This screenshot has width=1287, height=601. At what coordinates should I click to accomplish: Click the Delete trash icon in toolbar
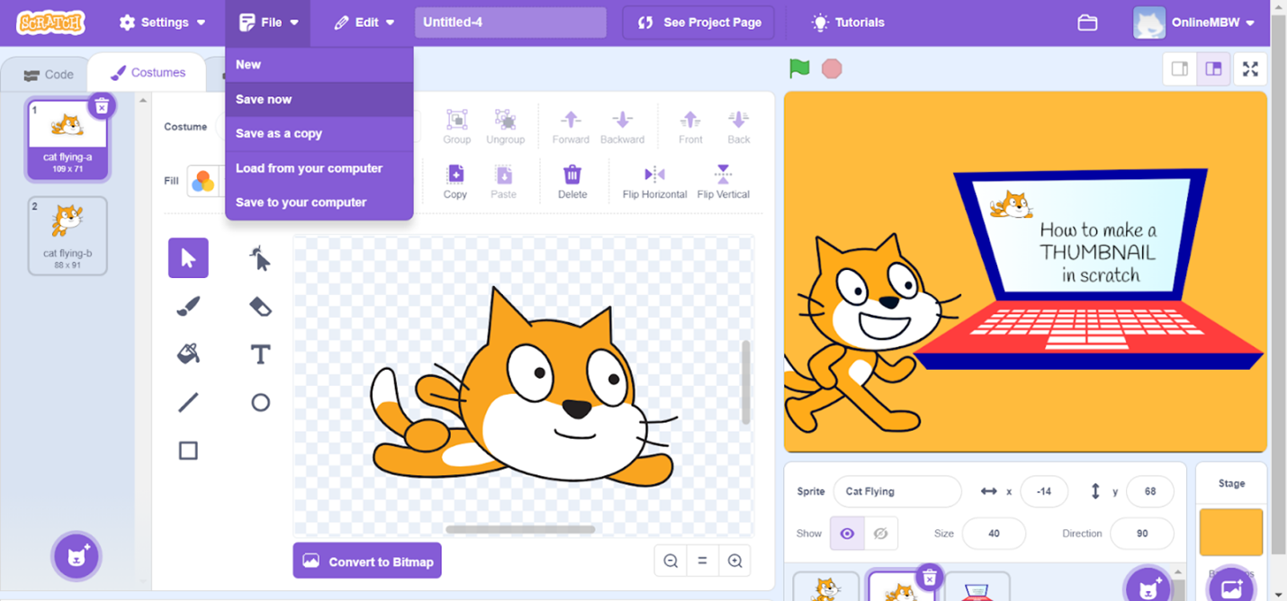pos(572,181)
